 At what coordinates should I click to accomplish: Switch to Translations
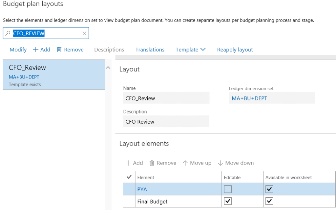tap(150, 49)
